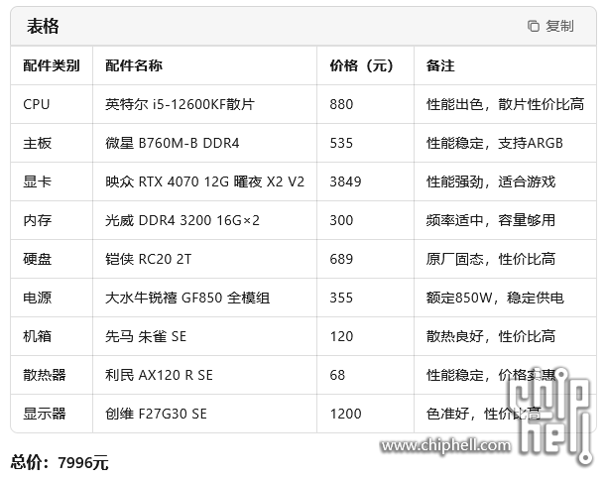Select the 总价：7996元 total line
The image size is (606, 480).
click(60, 462)
